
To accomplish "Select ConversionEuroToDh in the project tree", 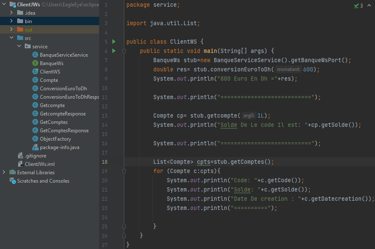I will (x=63, y=88).
